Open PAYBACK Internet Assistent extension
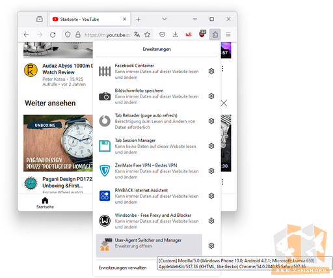 click(x=149, y=196)
